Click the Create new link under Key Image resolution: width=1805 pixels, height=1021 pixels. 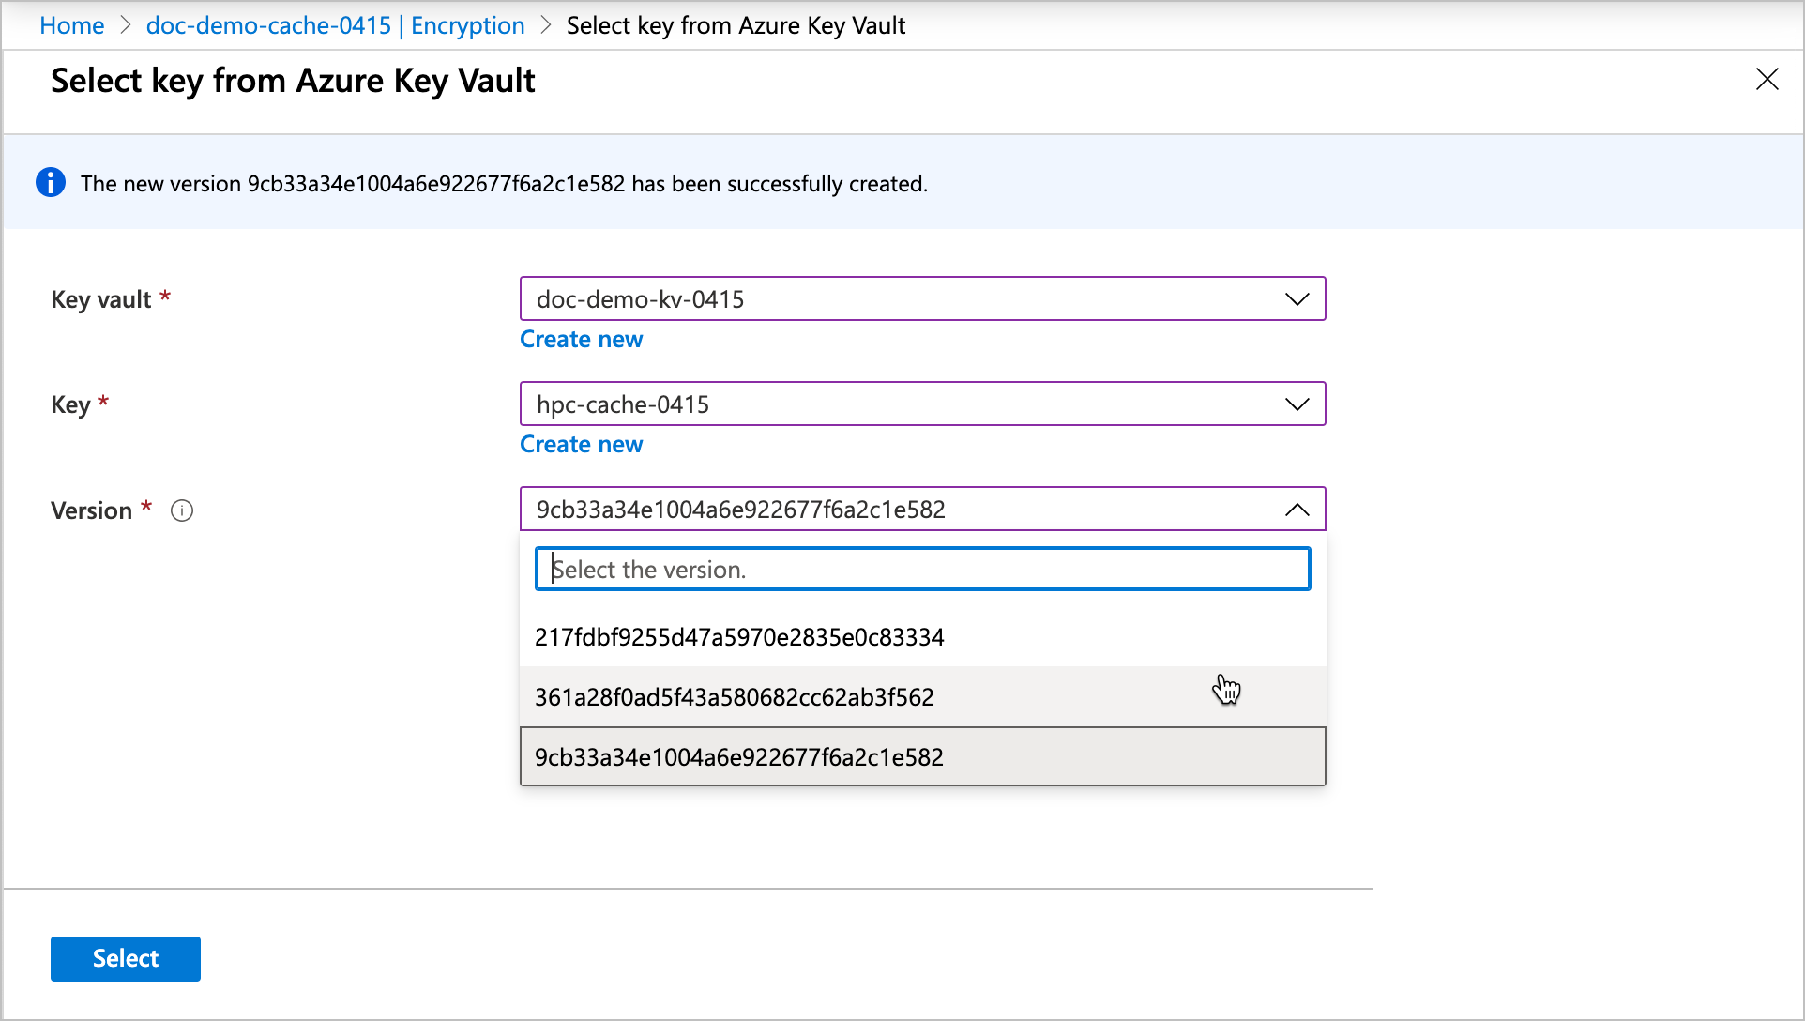point(582,444)
